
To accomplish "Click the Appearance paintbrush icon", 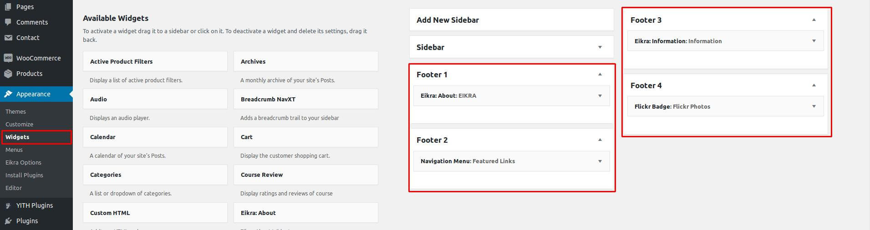I will click(8, 94).
